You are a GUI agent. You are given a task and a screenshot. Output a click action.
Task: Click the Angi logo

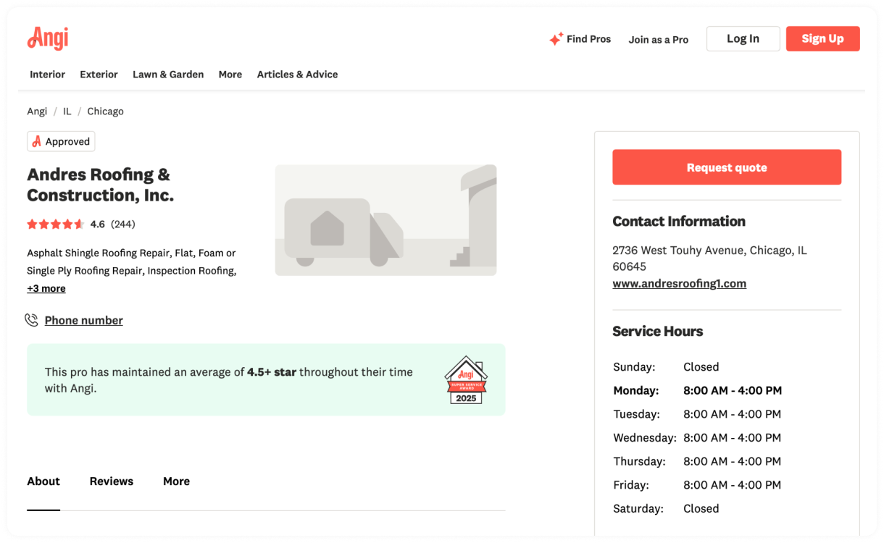click(x=48, y=38)
